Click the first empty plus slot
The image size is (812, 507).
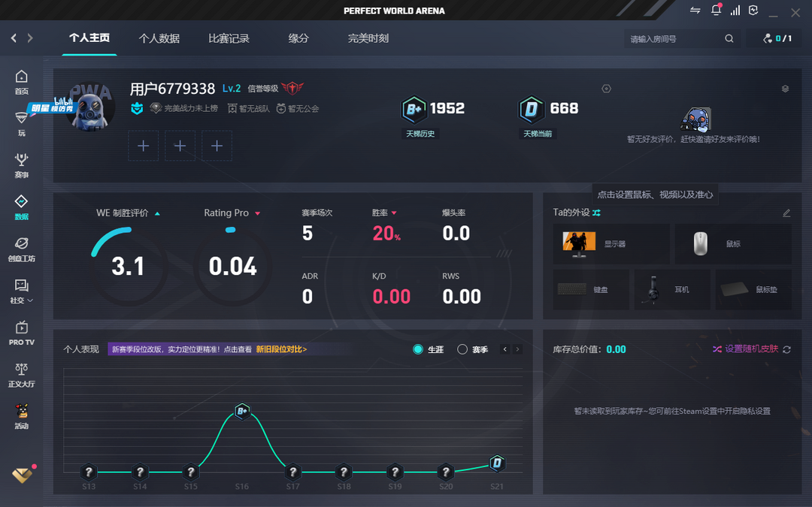point(144,146)
